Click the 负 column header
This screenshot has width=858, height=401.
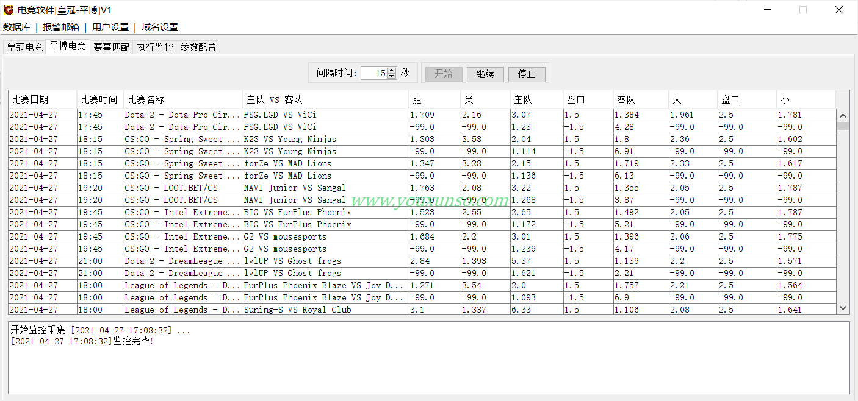[x=485, y=99]
